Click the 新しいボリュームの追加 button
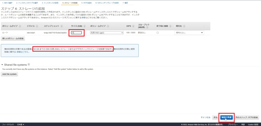The width and height of the screenshot is (261, 126). point(13,38)
